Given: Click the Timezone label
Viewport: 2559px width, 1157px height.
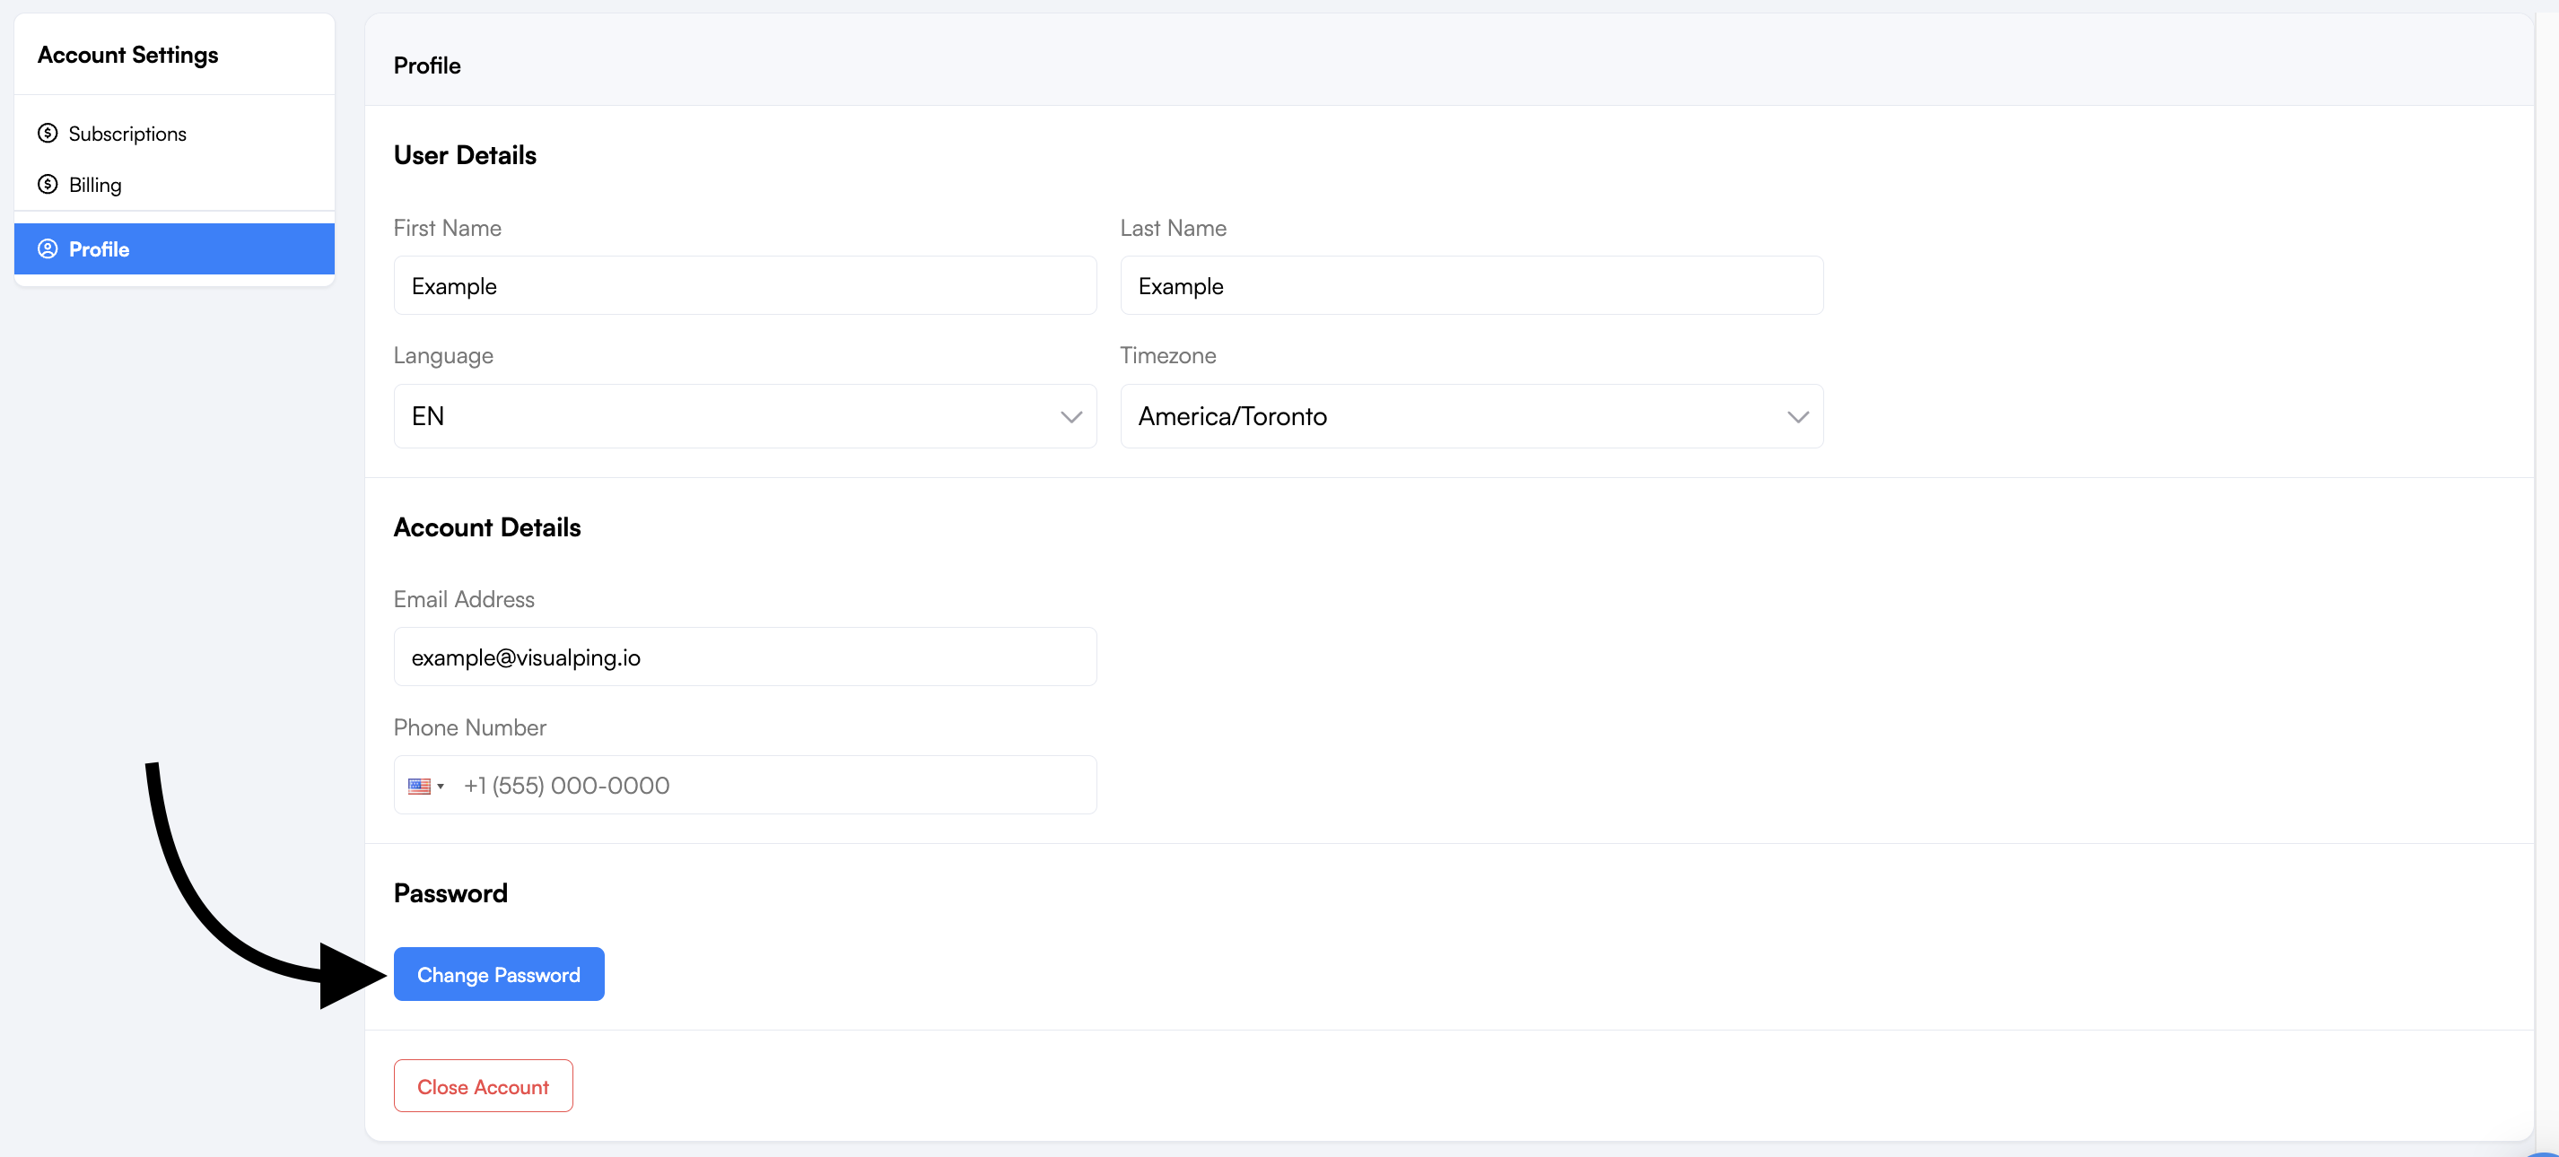Looking at the screenshot, I should (1168, 355).
